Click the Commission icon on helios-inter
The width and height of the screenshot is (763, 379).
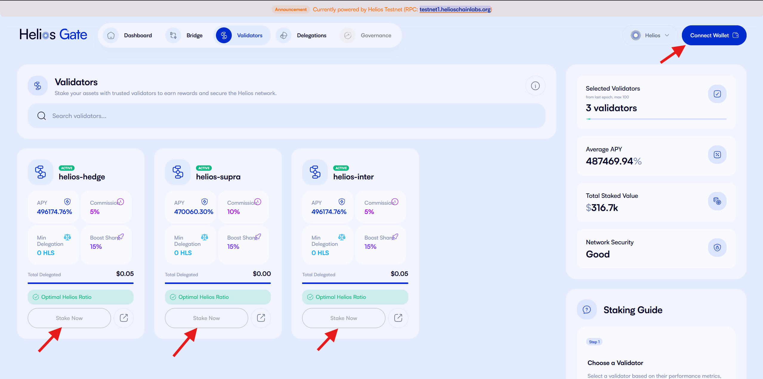pos(395,202)
